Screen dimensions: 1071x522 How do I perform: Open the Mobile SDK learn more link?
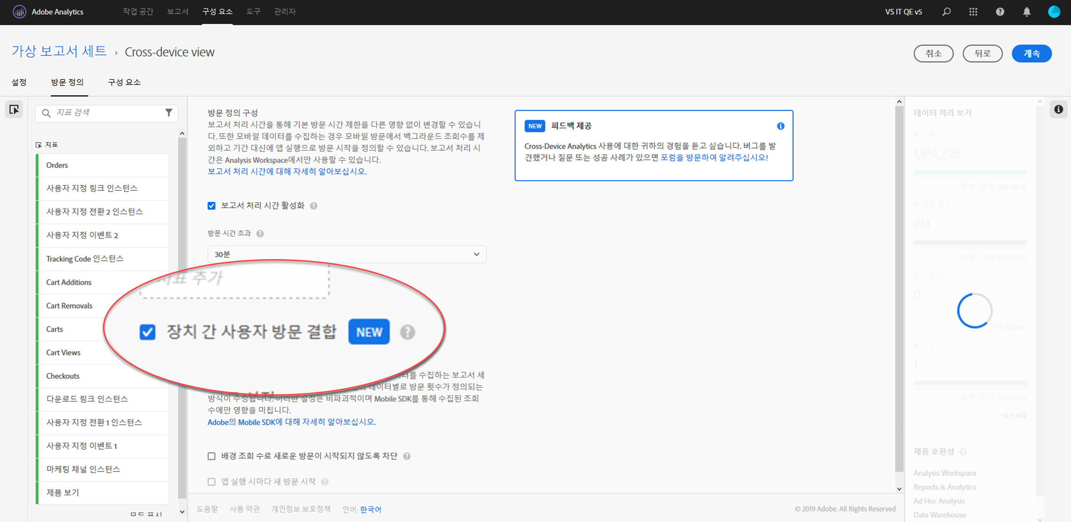pos(291,422)
